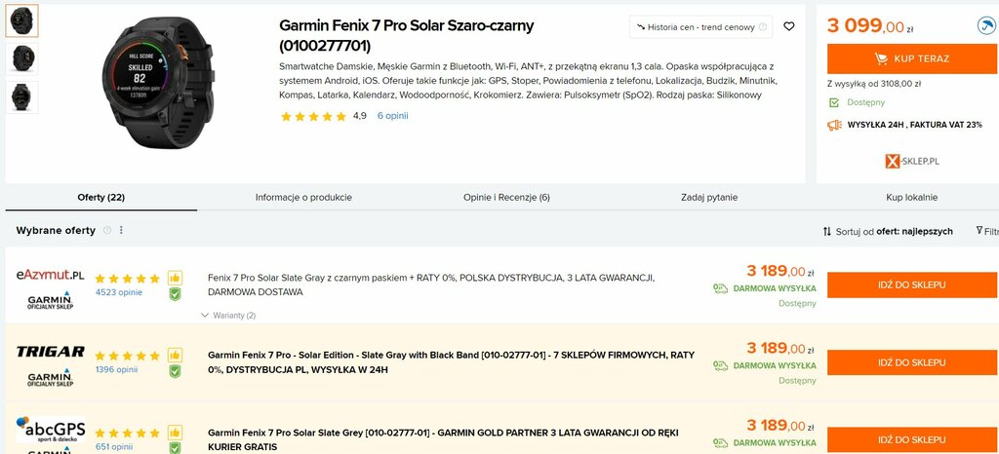Click the abcGPS thumbs-up badge
The width and height of the screenshot is (999, 454).
[176, 433]
